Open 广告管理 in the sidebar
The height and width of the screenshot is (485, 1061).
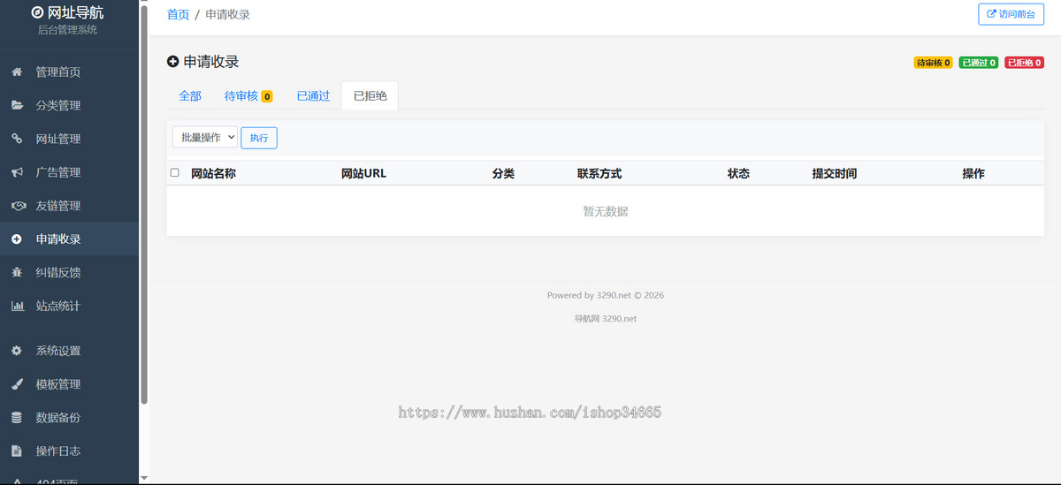(69, 172)
